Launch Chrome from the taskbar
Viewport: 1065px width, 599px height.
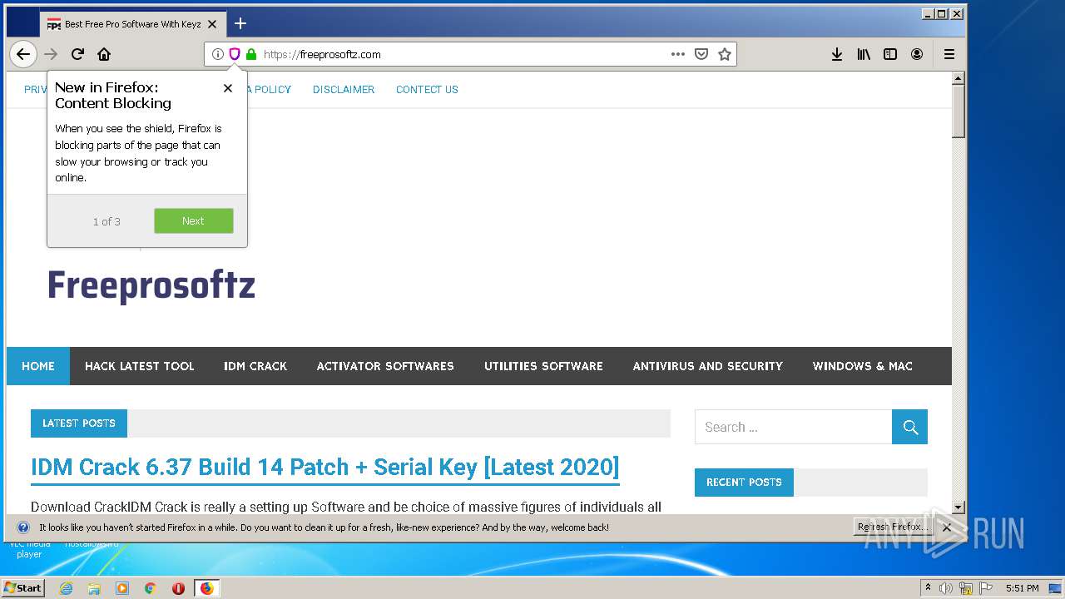(151, 588)
